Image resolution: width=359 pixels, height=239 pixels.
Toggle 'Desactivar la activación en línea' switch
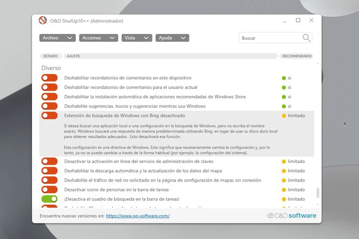[50, 161]
